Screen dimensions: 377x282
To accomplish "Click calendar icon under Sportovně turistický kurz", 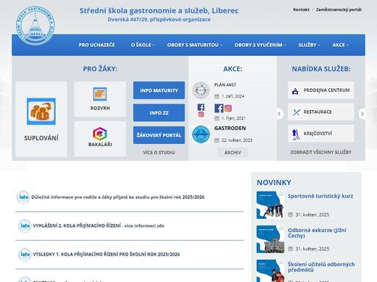I will click(290, 214).
